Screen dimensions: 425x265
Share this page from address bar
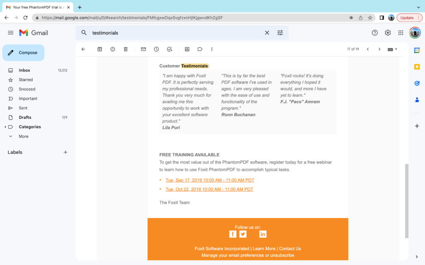[x=361, y=17]
